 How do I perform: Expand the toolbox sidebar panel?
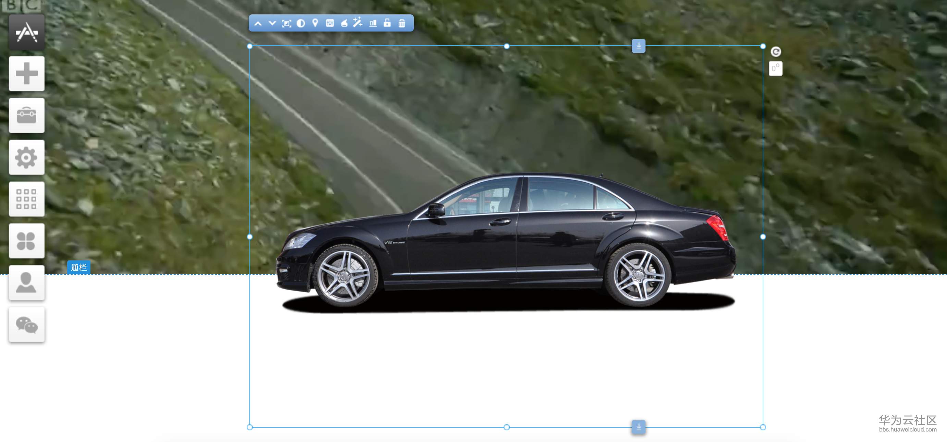click(x=26, y=115)
